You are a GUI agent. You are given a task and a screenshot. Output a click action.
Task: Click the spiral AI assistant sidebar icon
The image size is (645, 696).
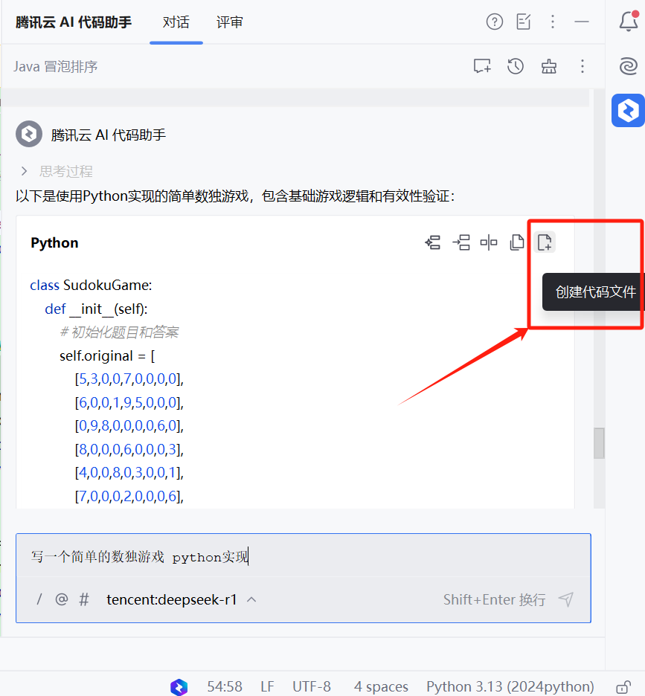629,66
